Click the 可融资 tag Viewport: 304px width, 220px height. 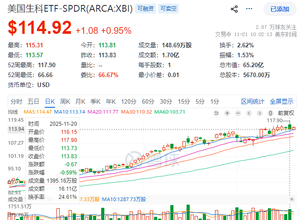(x=145, y=9)
